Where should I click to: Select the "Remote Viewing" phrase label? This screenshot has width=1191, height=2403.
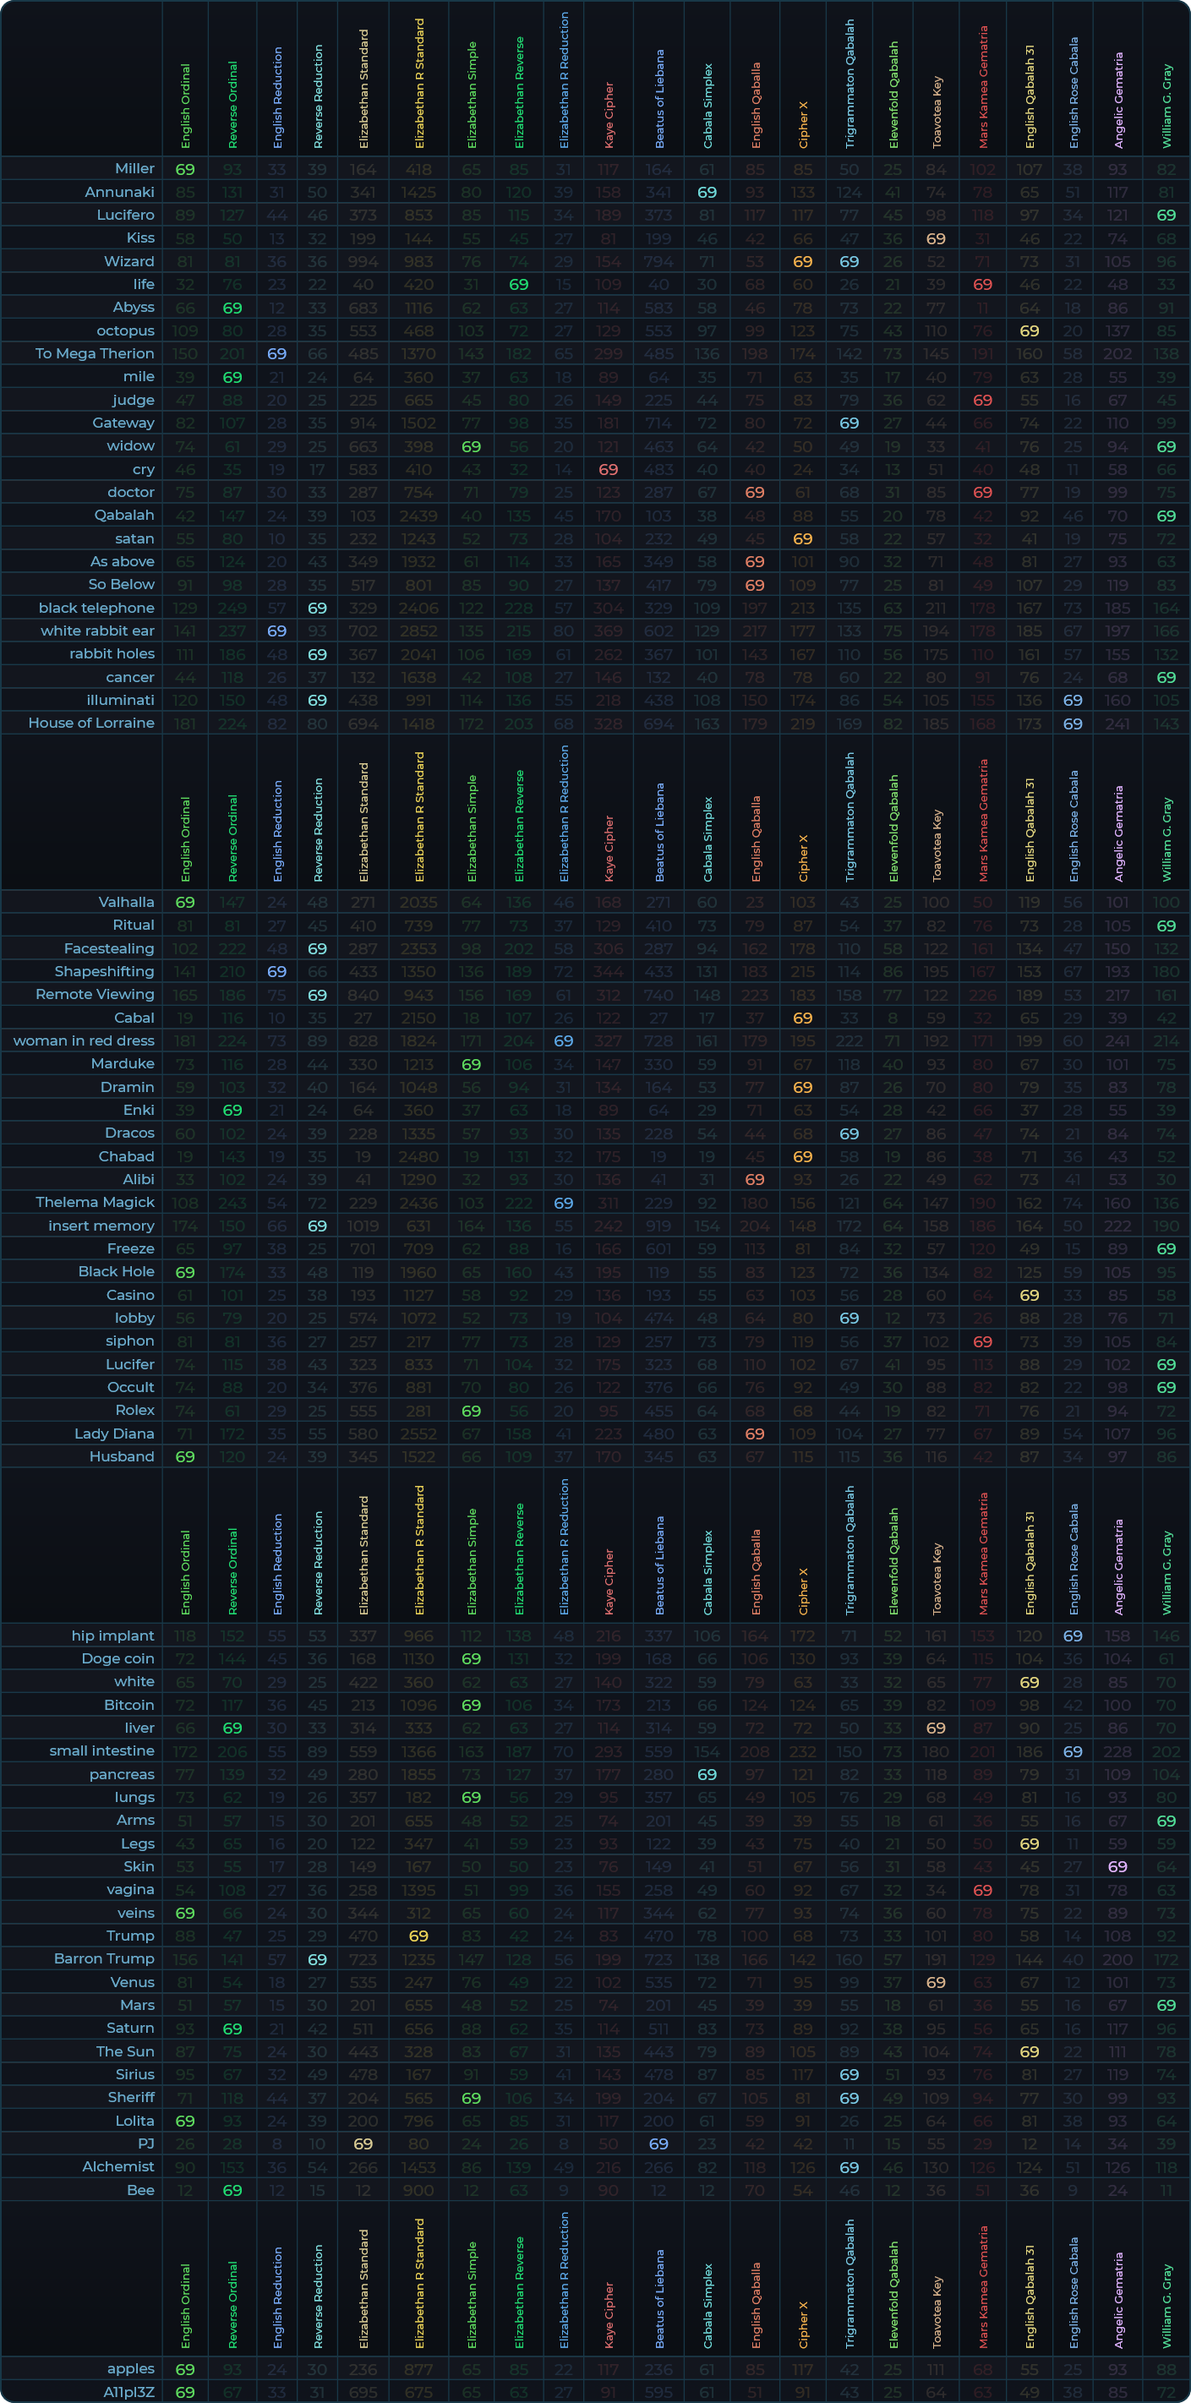(96, 994)
